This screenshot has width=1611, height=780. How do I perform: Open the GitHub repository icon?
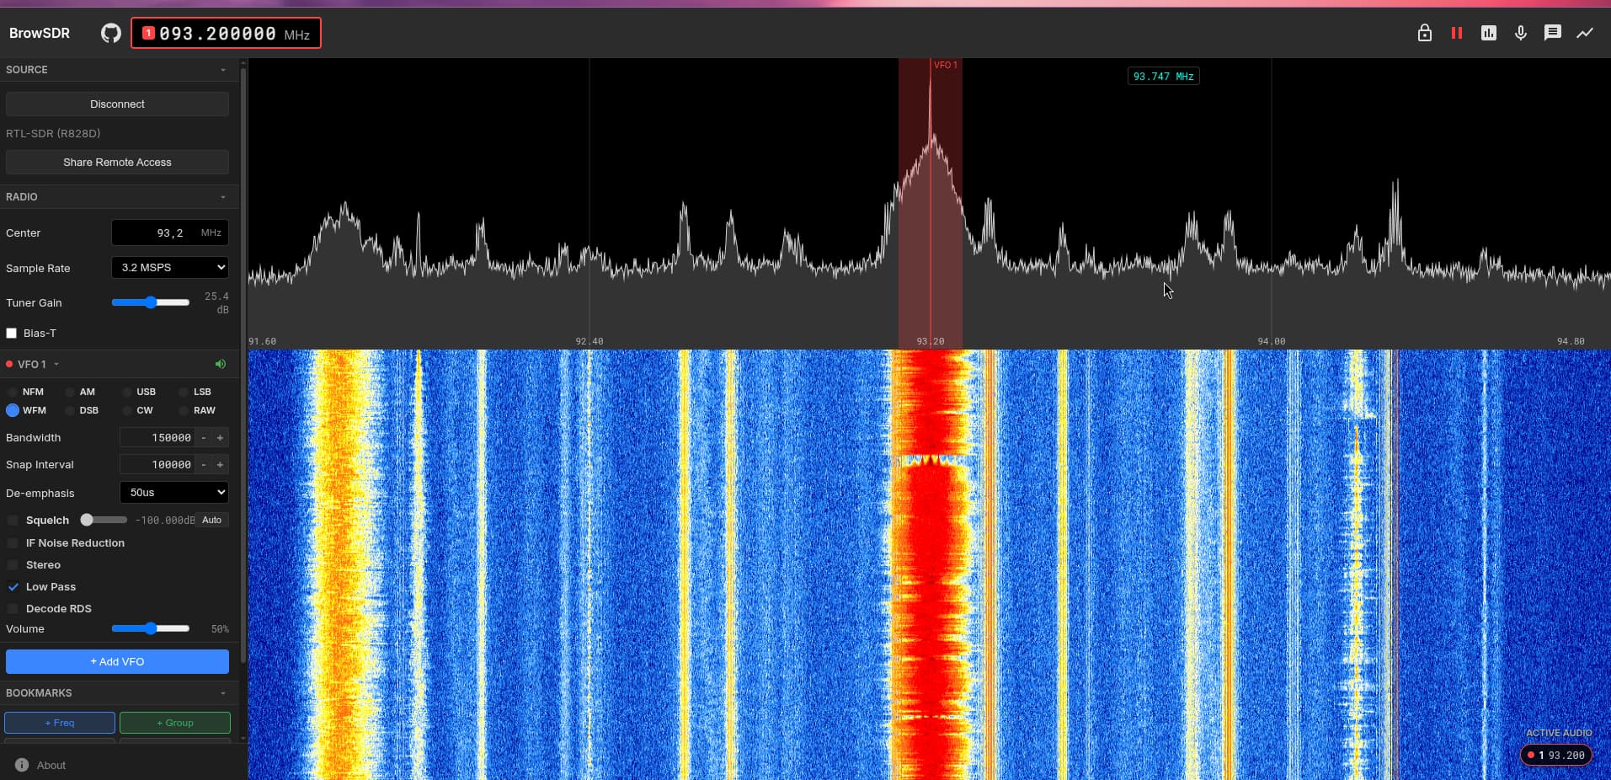point(110,33)
